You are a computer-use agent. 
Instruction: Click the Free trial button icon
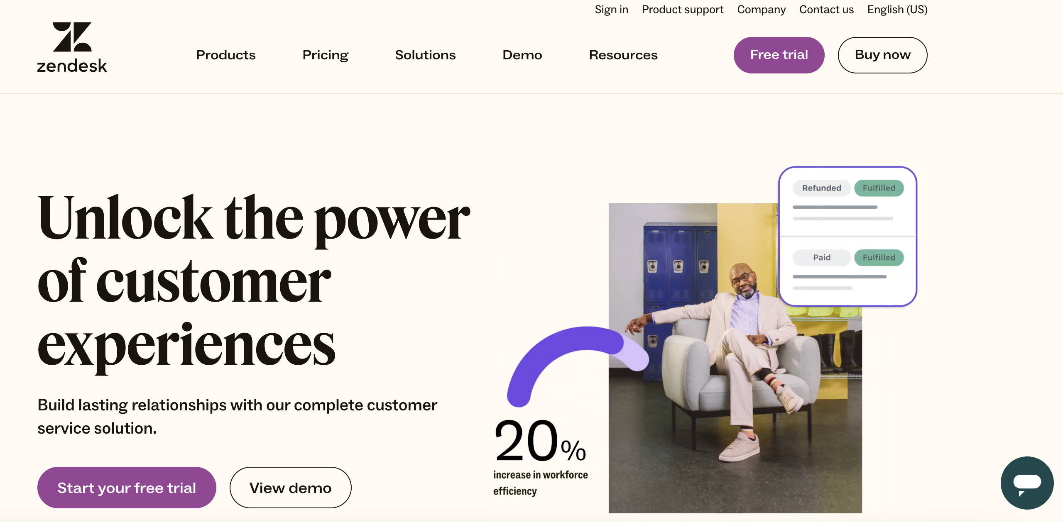779,55
